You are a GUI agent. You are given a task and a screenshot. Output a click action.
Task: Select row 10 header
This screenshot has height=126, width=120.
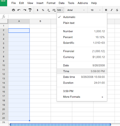pos(4,66)
